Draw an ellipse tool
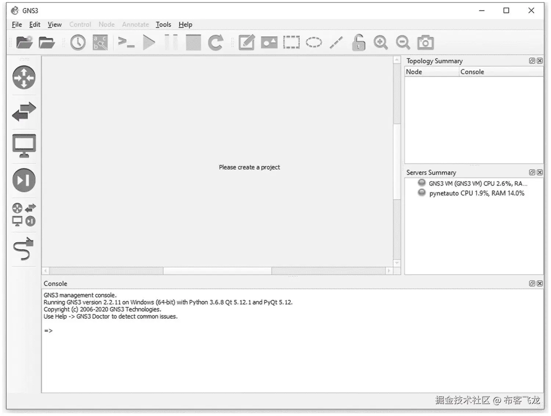551x416 pixels. 314,43
